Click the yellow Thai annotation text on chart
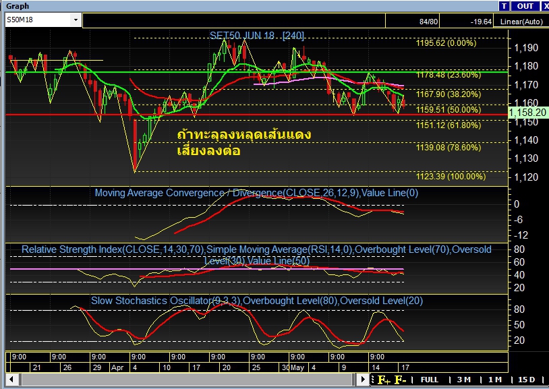 click(243, 143)
